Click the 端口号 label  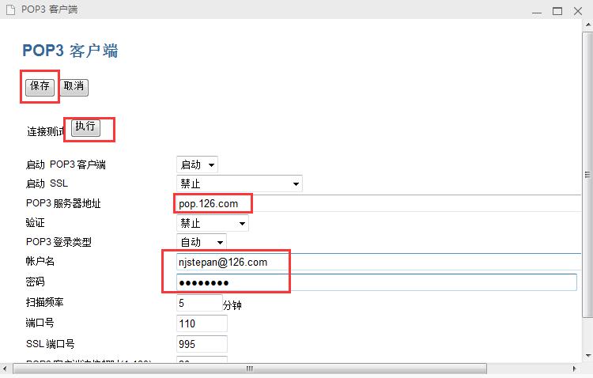40,323
